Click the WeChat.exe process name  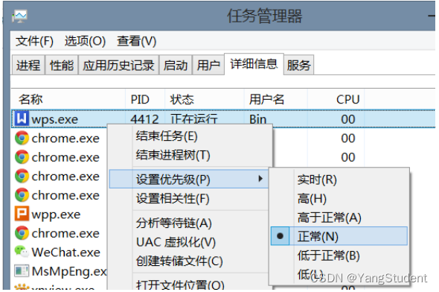[x=65, y=252]
